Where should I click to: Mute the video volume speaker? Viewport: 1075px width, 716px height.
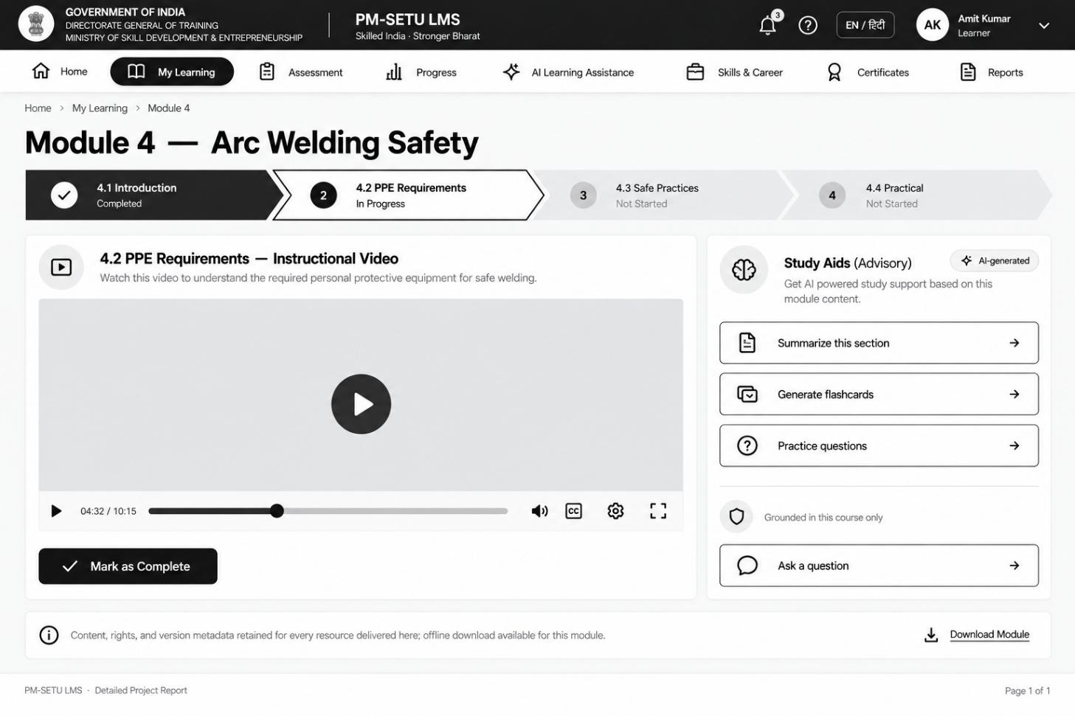(539, 511)
